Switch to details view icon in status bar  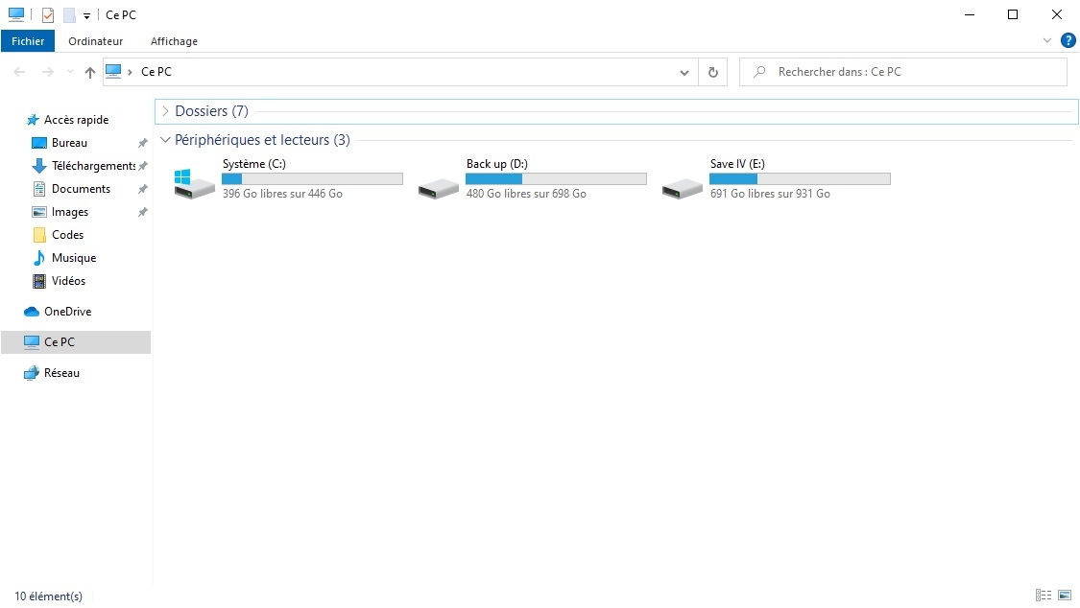[x=1044, y=595]
